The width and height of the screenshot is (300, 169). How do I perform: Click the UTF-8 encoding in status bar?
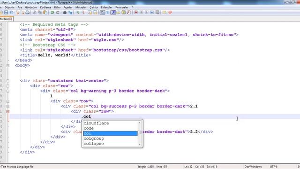[x=274, y=167]
